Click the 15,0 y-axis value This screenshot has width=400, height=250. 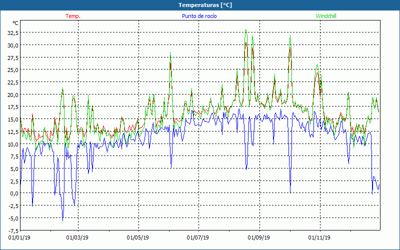(13, 119)
